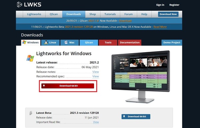200x128 pixels.
Task: Click the Windows flag icon on tab
Action: click(x=24, y=42)
